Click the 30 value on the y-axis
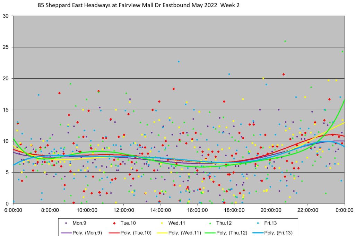This screenshot has height=236, width=355. tap(6, 16)
